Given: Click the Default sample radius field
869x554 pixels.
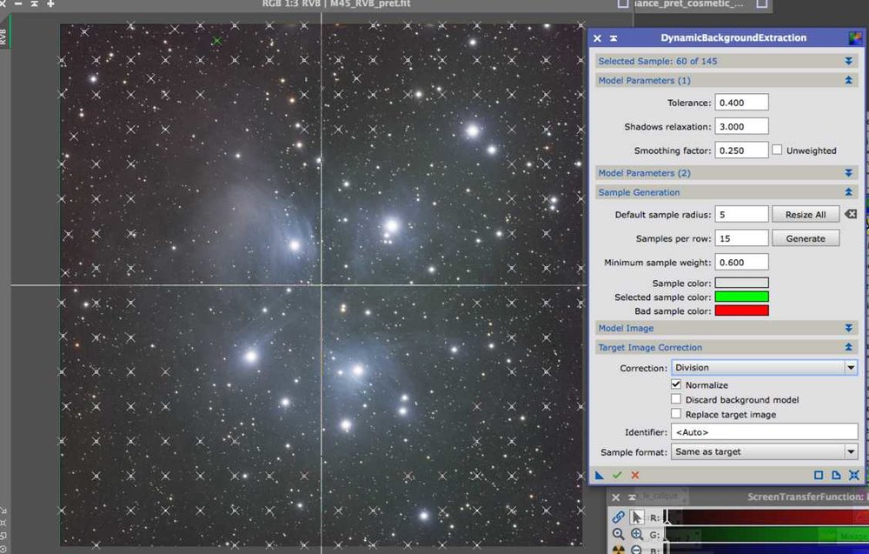Looking at the screenshot, I should pos(741,214).
